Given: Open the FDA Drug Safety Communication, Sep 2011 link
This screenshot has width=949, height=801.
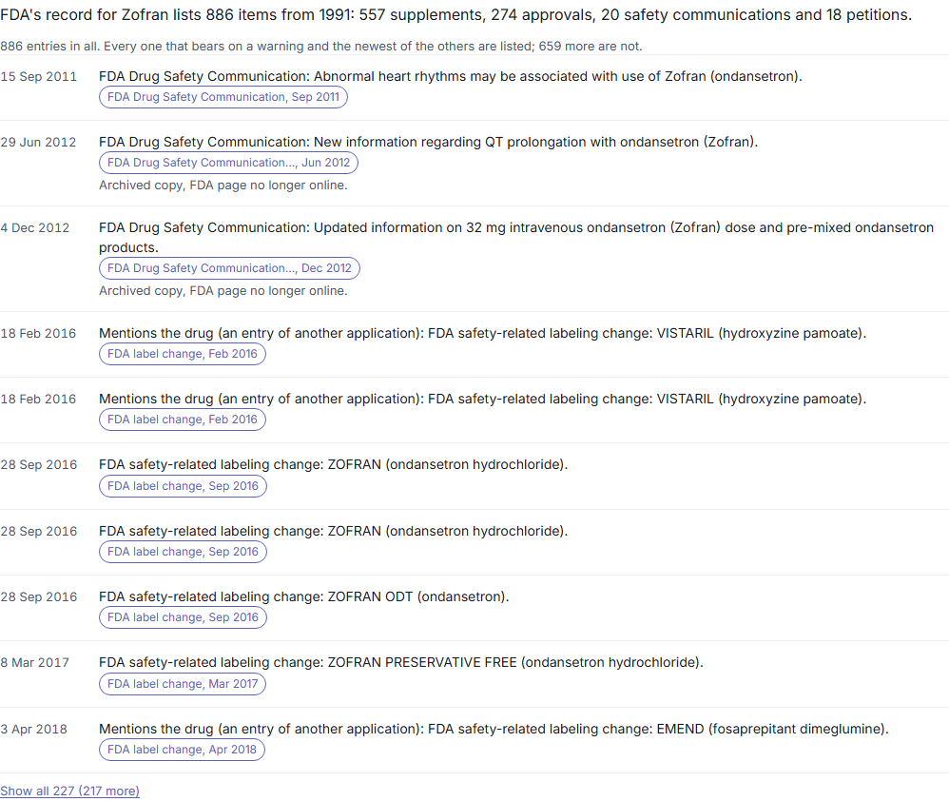Looking at the screenshot, I should pyautogui.click(x=223, y=97).
